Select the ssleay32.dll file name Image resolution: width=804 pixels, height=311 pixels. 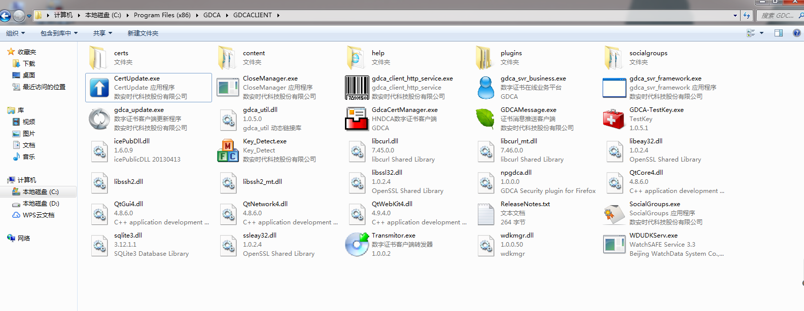click(260, 235)
